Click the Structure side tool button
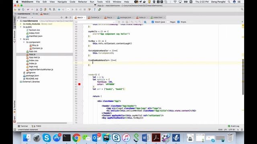Screen dimensions: 257x144 tap(14, 37)
